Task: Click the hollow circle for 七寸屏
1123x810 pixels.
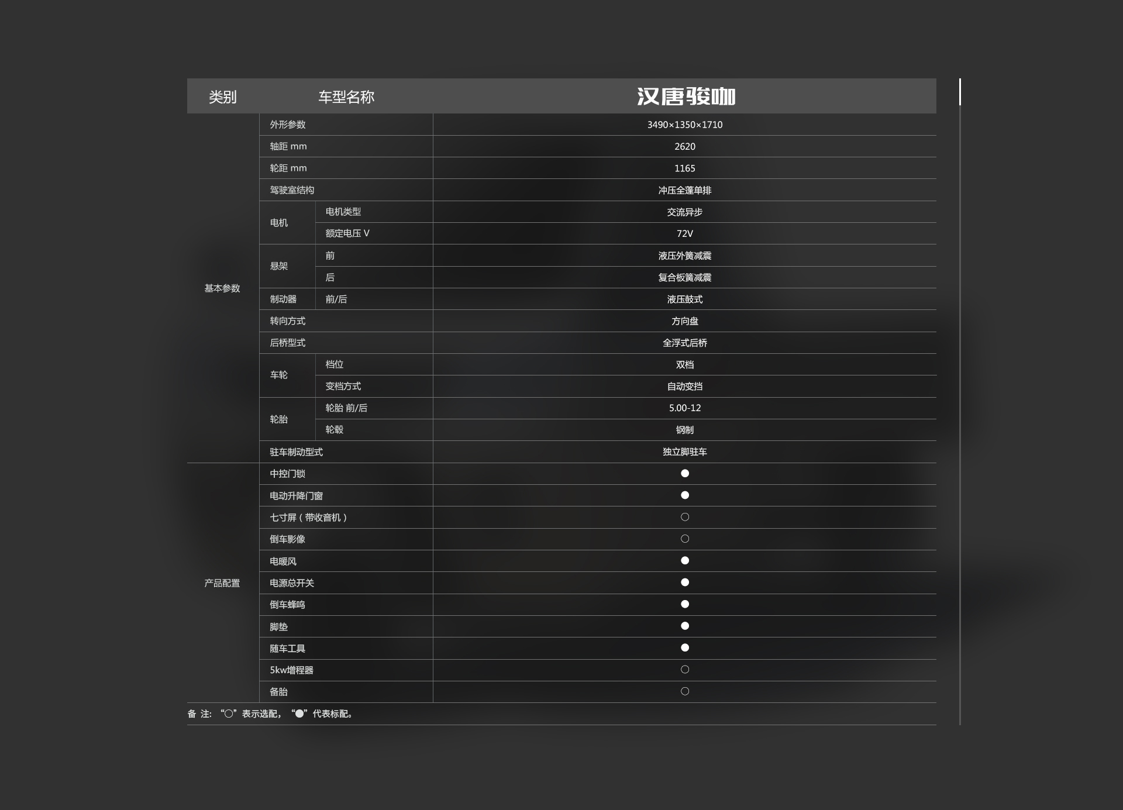Action: tap(685, 517)
